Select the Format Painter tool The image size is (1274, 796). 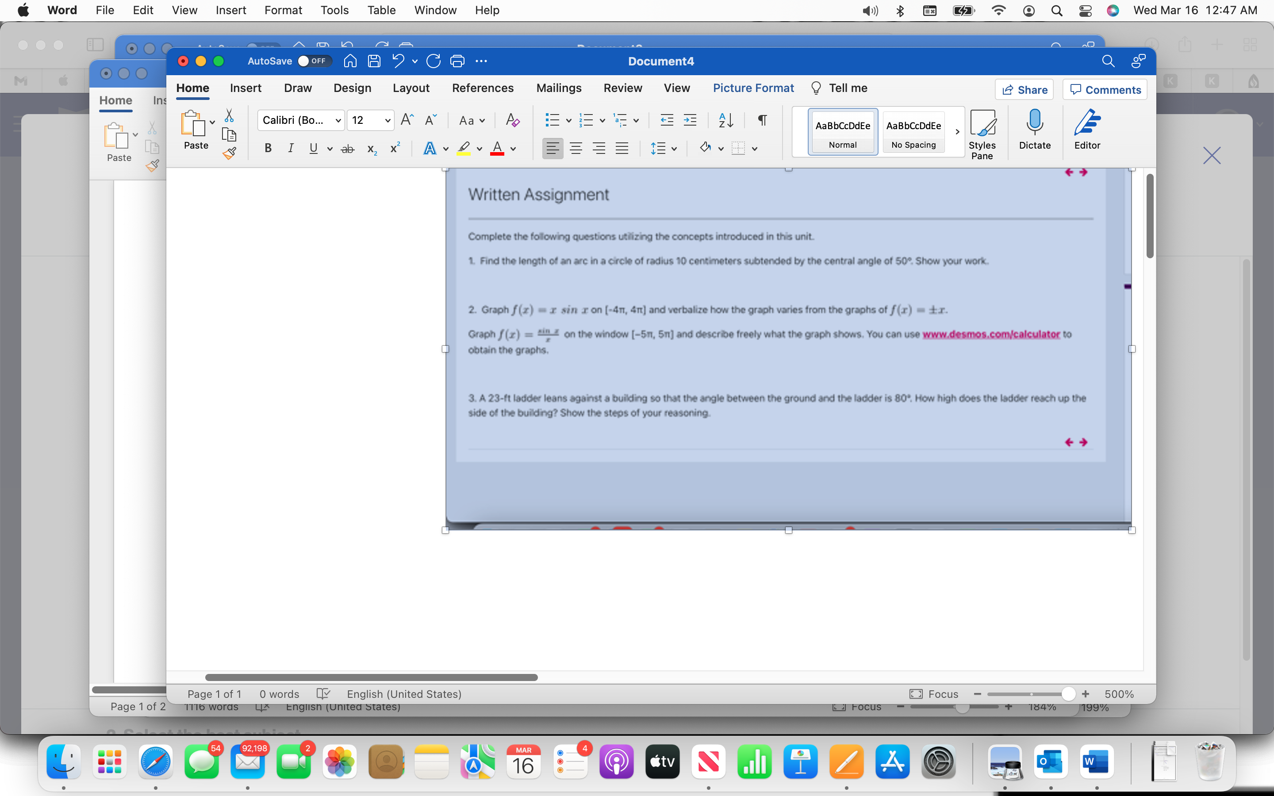coord(230,153)
